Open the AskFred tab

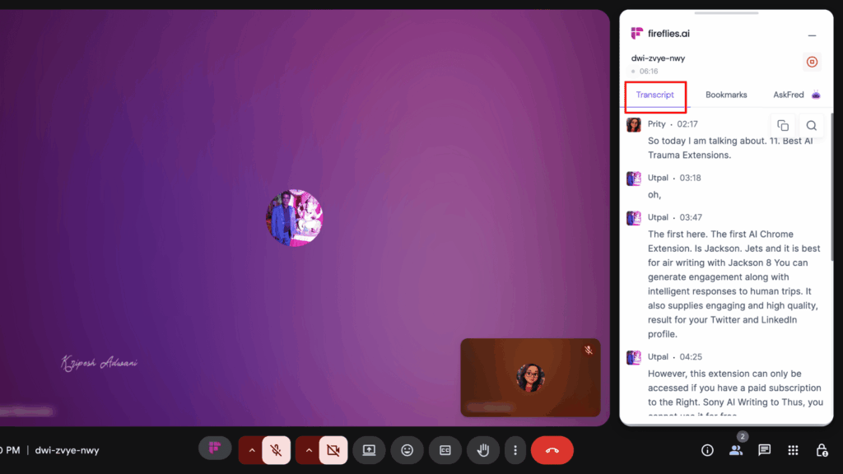click(x=789, y=95)
